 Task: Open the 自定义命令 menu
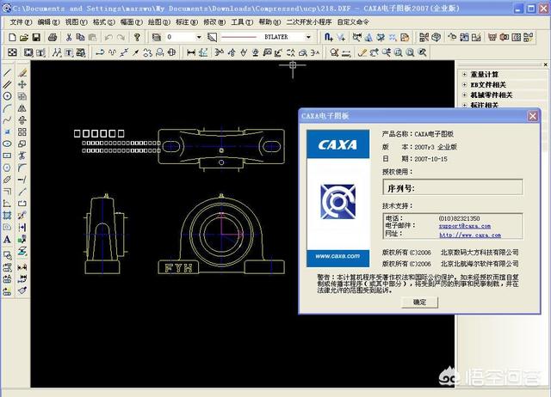[x=353, y=22]
